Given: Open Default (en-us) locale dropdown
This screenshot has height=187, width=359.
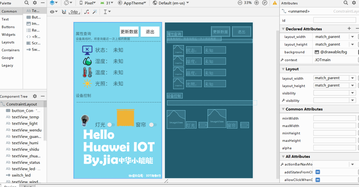Looking at the screenshot, I should point(171,3).
